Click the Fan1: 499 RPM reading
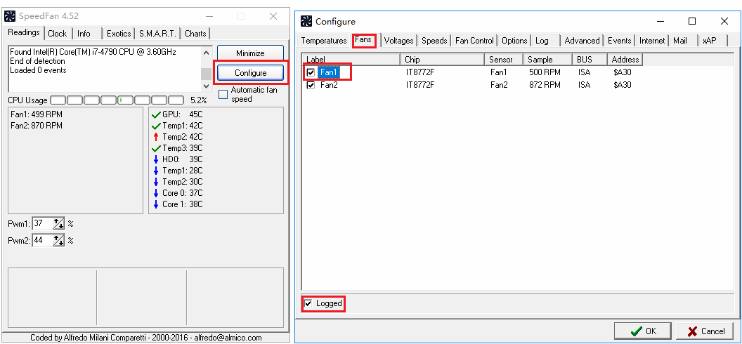This screenshot has width=742, height=344. coord(36,114)
